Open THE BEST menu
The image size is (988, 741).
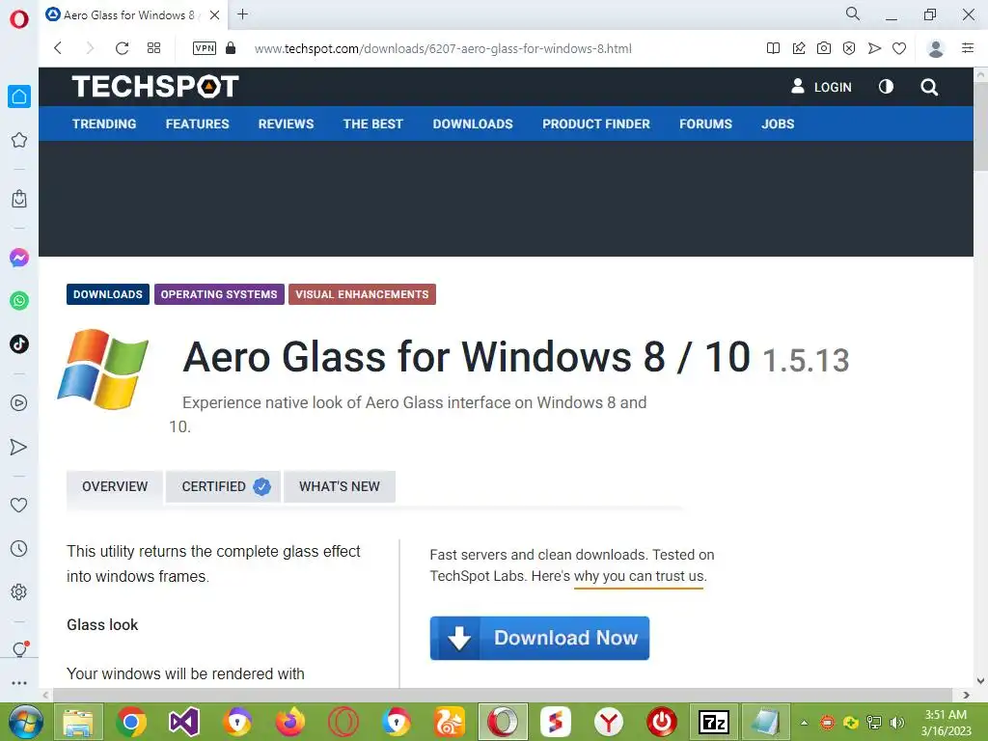373,124
